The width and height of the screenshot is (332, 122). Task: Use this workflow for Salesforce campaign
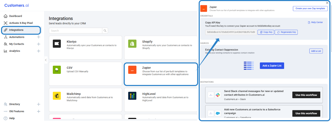(306, 113)
